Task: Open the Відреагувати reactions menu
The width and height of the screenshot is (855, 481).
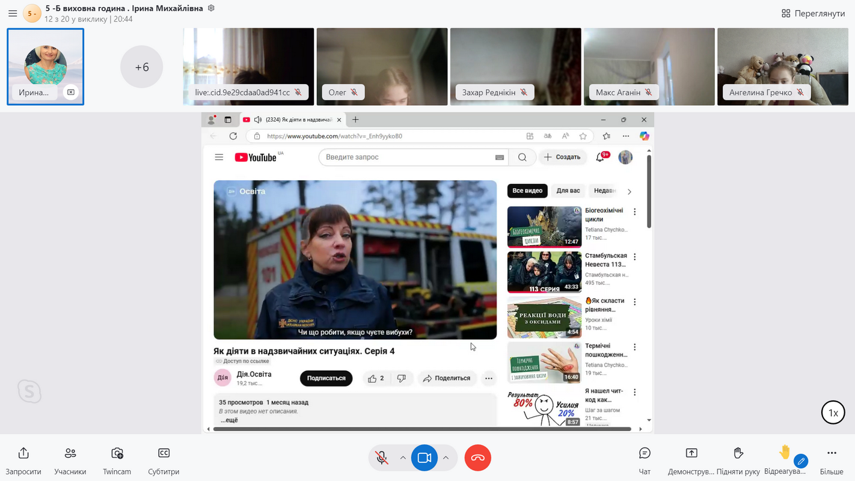Action: (x=785, y=459)
